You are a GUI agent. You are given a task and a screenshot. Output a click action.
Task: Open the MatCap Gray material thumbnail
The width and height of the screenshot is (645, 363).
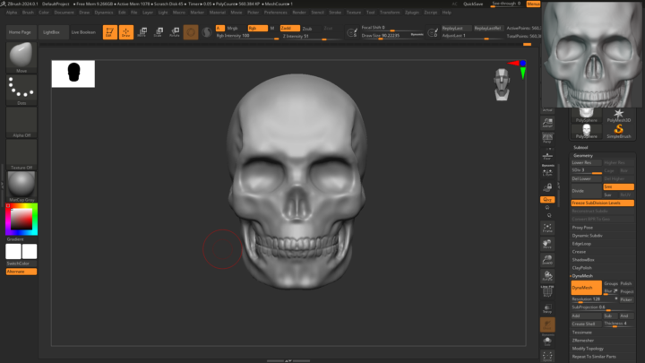pos(21,186)
